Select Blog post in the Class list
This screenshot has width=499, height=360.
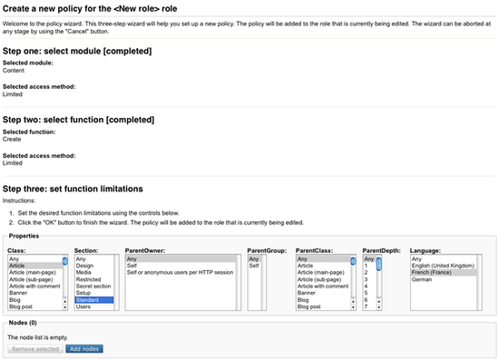pyautogui.click(x=35, y=306)
